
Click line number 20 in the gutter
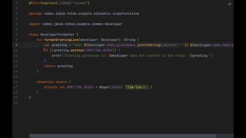click(x=15, y=103)
